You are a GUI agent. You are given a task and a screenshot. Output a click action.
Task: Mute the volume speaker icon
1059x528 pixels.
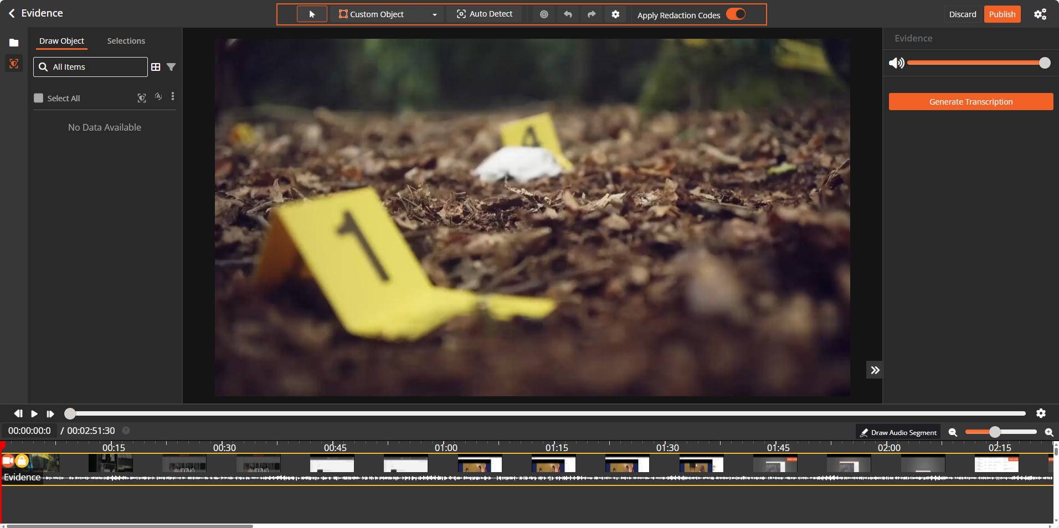[896, 63]
